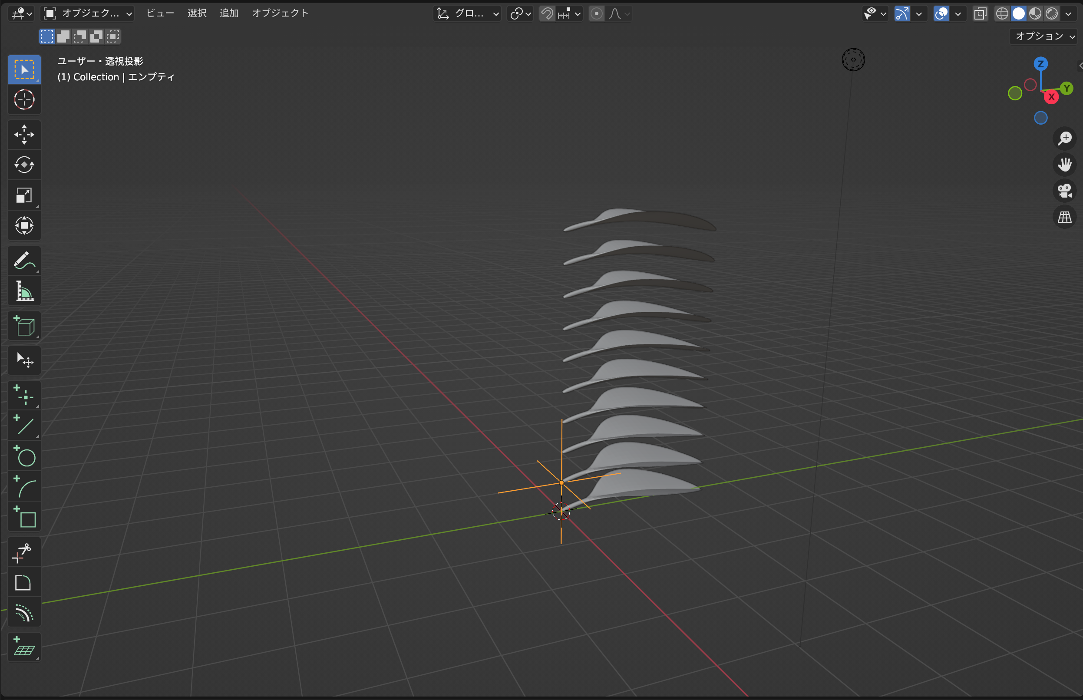Viewport: 1083px width, 700px height.
Task: Click the blue Z axis gizmo ball
Action: pyautogui.click(x=1041, y=64)
